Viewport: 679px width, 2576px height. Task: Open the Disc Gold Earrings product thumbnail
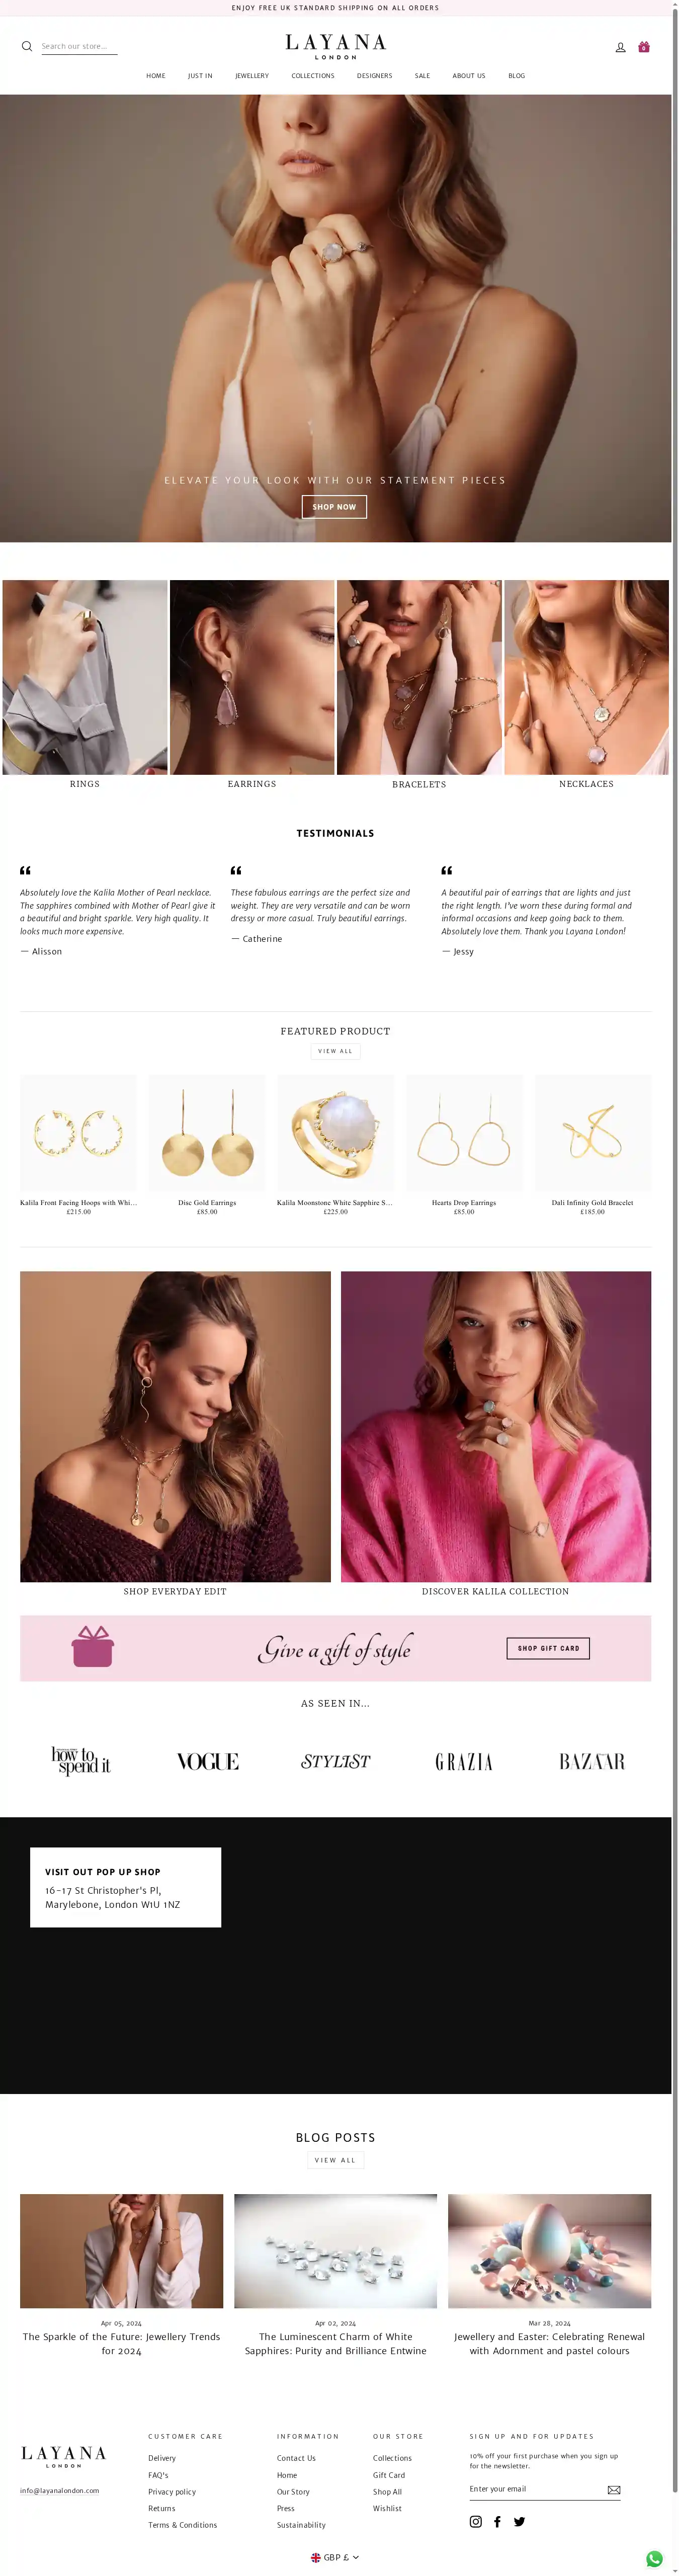point(207,1133)
